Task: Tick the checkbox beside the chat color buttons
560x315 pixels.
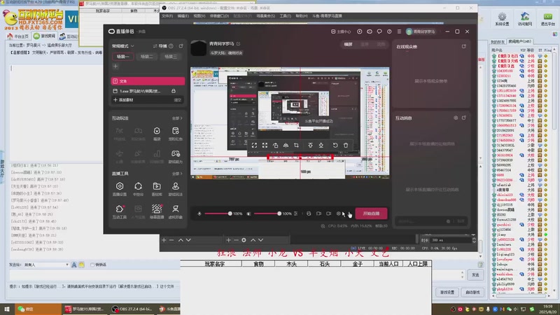Action: (x=92, y=265)
